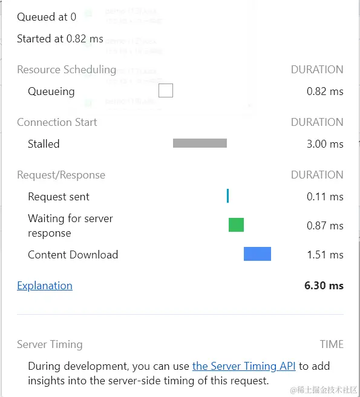The height and width of the screenshot is (397, 360).
Task: Select the Queueing row label
Action: pos(51,91)
